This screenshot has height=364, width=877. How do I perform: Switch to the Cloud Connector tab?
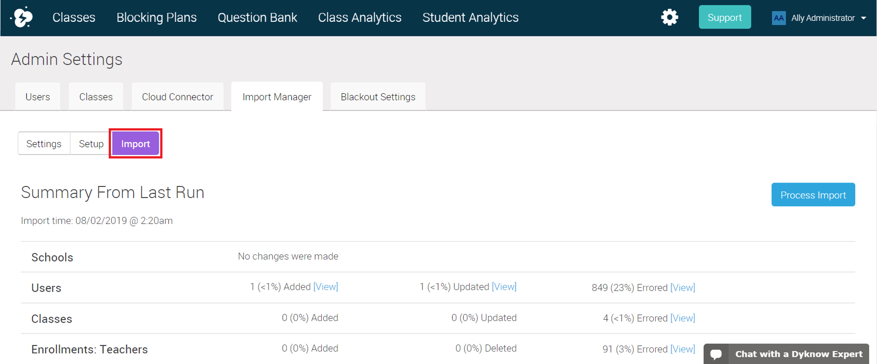pyautogui.click(x=178, y=97)
